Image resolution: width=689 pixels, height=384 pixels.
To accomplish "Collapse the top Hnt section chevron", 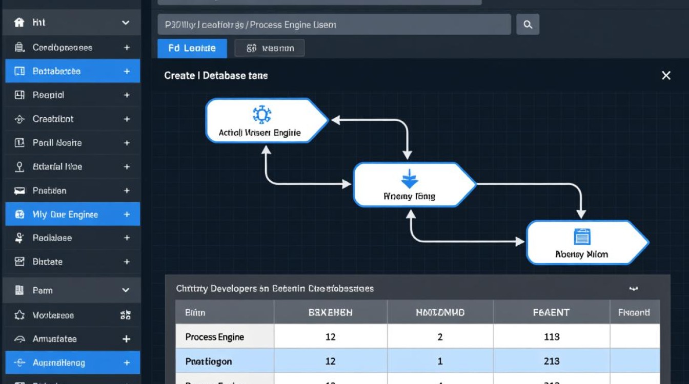I will (126, 23).
